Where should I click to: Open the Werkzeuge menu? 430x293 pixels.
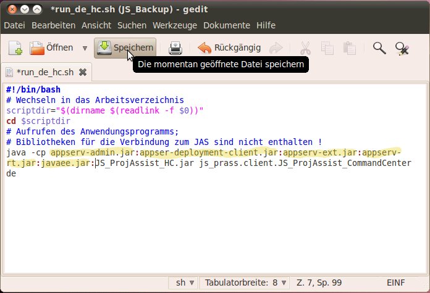[175, 25]
